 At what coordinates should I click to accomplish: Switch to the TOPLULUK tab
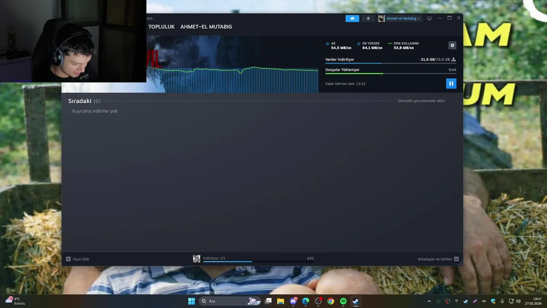162,27
